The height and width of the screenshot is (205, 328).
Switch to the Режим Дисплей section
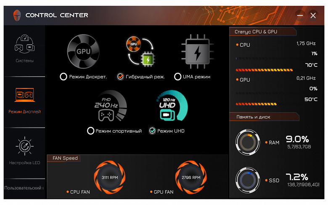pyautogui.click(x=25, y=101)
